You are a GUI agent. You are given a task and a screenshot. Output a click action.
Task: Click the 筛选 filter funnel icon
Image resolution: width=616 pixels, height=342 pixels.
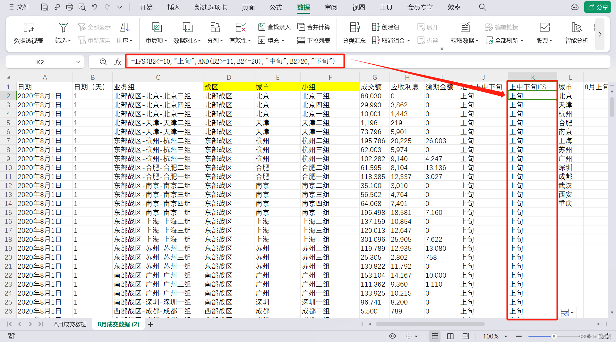(x=63, y=27)
